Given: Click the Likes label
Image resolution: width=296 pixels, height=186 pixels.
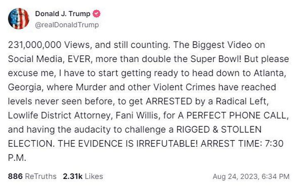Looking at the screenshot, I should tap(94, 176).
